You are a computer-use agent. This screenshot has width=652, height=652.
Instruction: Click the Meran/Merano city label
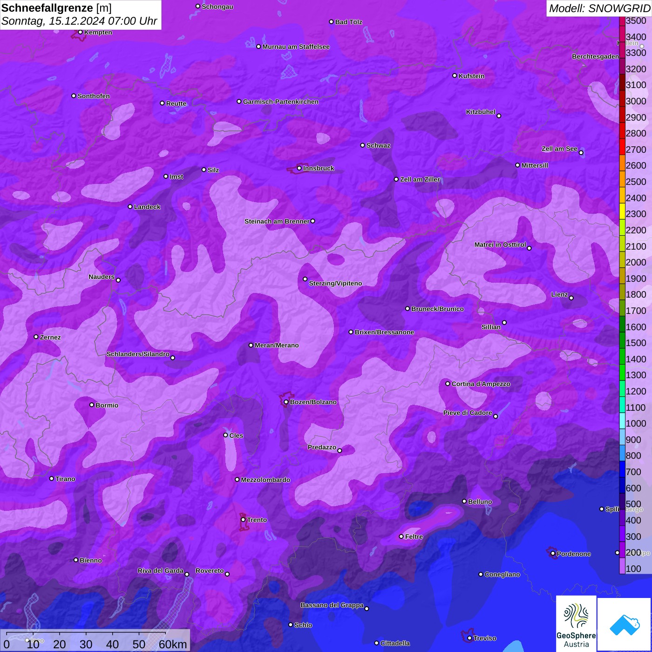coord(277,345)
